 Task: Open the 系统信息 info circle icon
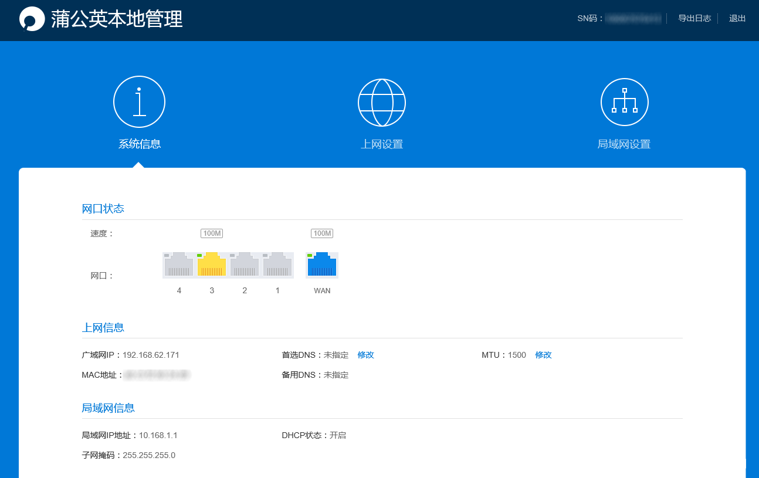(x=139, y=101)
